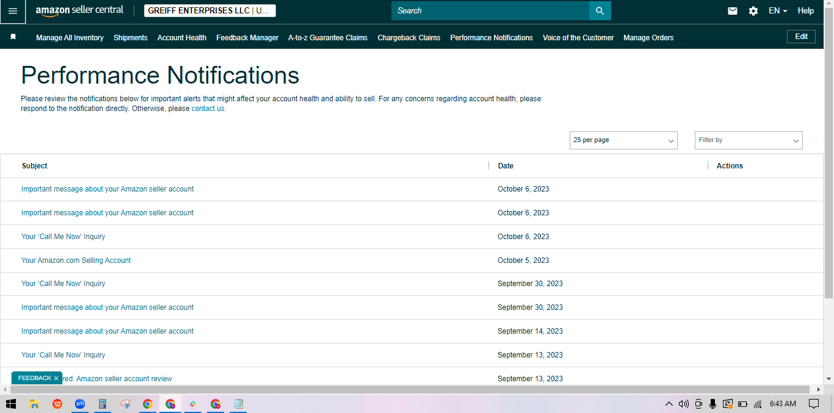834x413 pixels.
Task: Close the FEEDBACK tab with its X
Action: (56, 378)
